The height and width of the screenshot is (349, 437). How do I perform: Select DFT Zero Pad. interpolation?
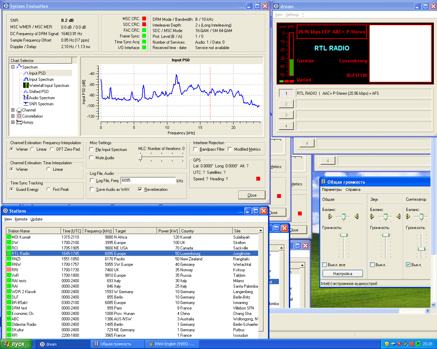(52, 149)
